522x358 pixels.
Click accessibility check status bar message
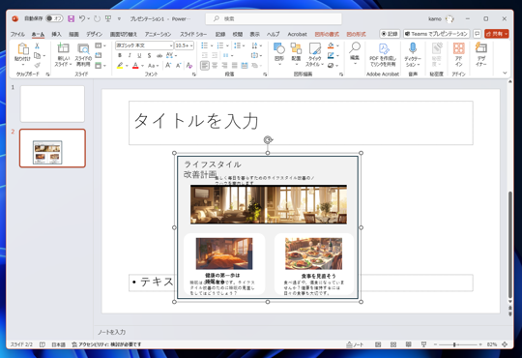[106, 344]
